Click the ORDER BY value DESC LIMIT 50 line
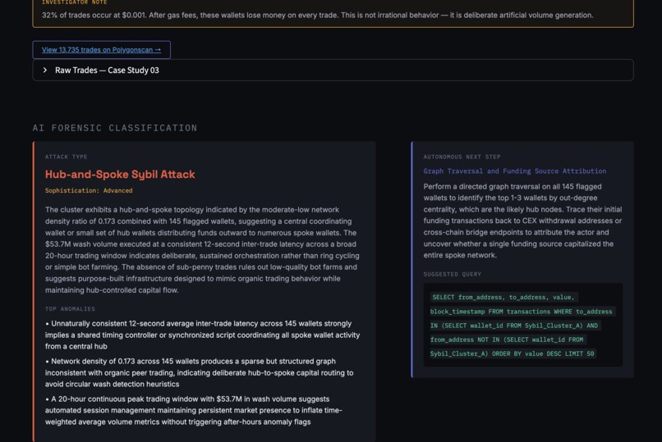The height and width of the screenshot is (442, 662). (x=513, y=353)
